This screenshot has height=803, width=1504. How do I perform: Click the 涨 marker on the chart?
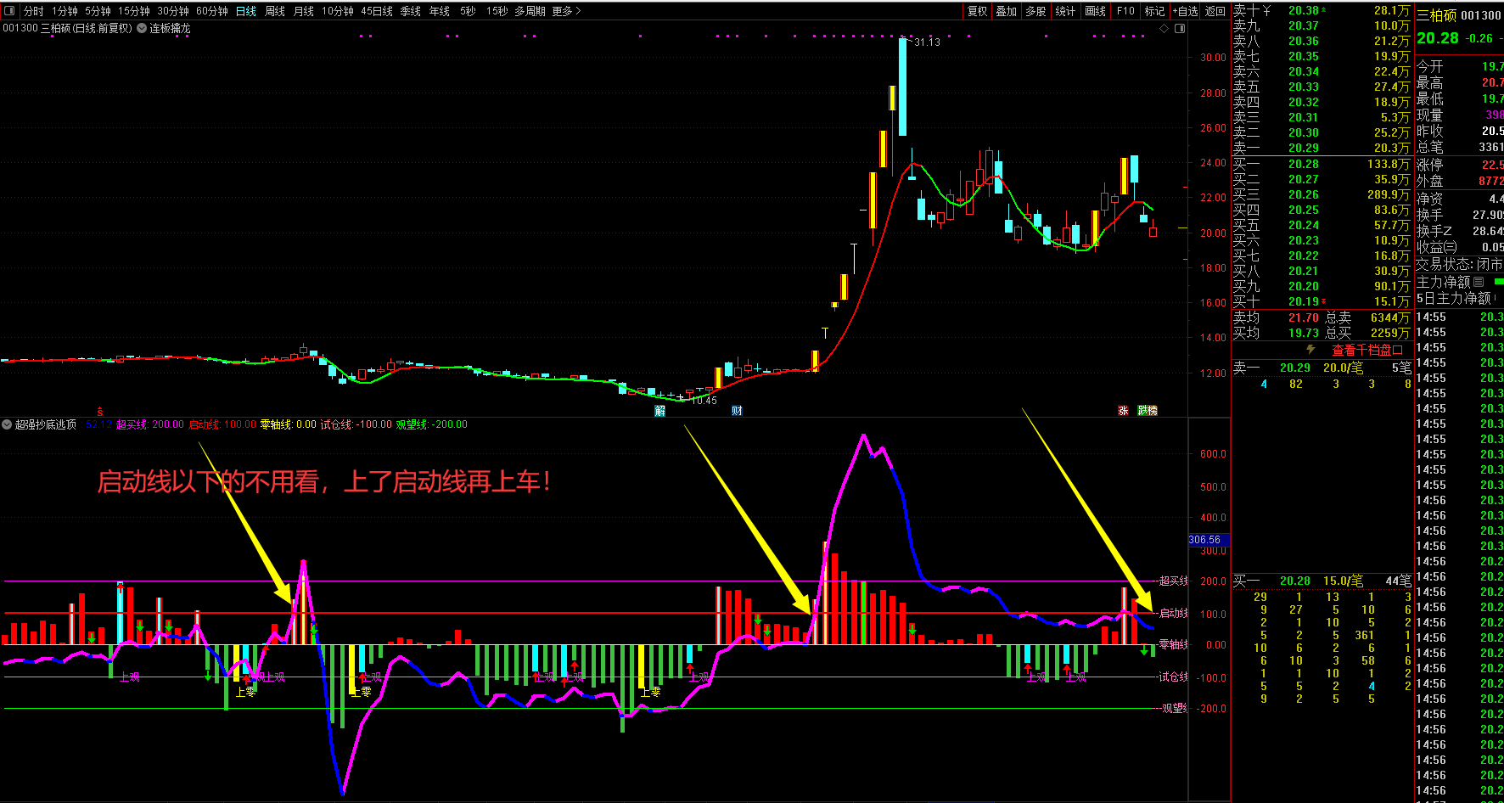pyautogui.click(x=1123, y=411)
